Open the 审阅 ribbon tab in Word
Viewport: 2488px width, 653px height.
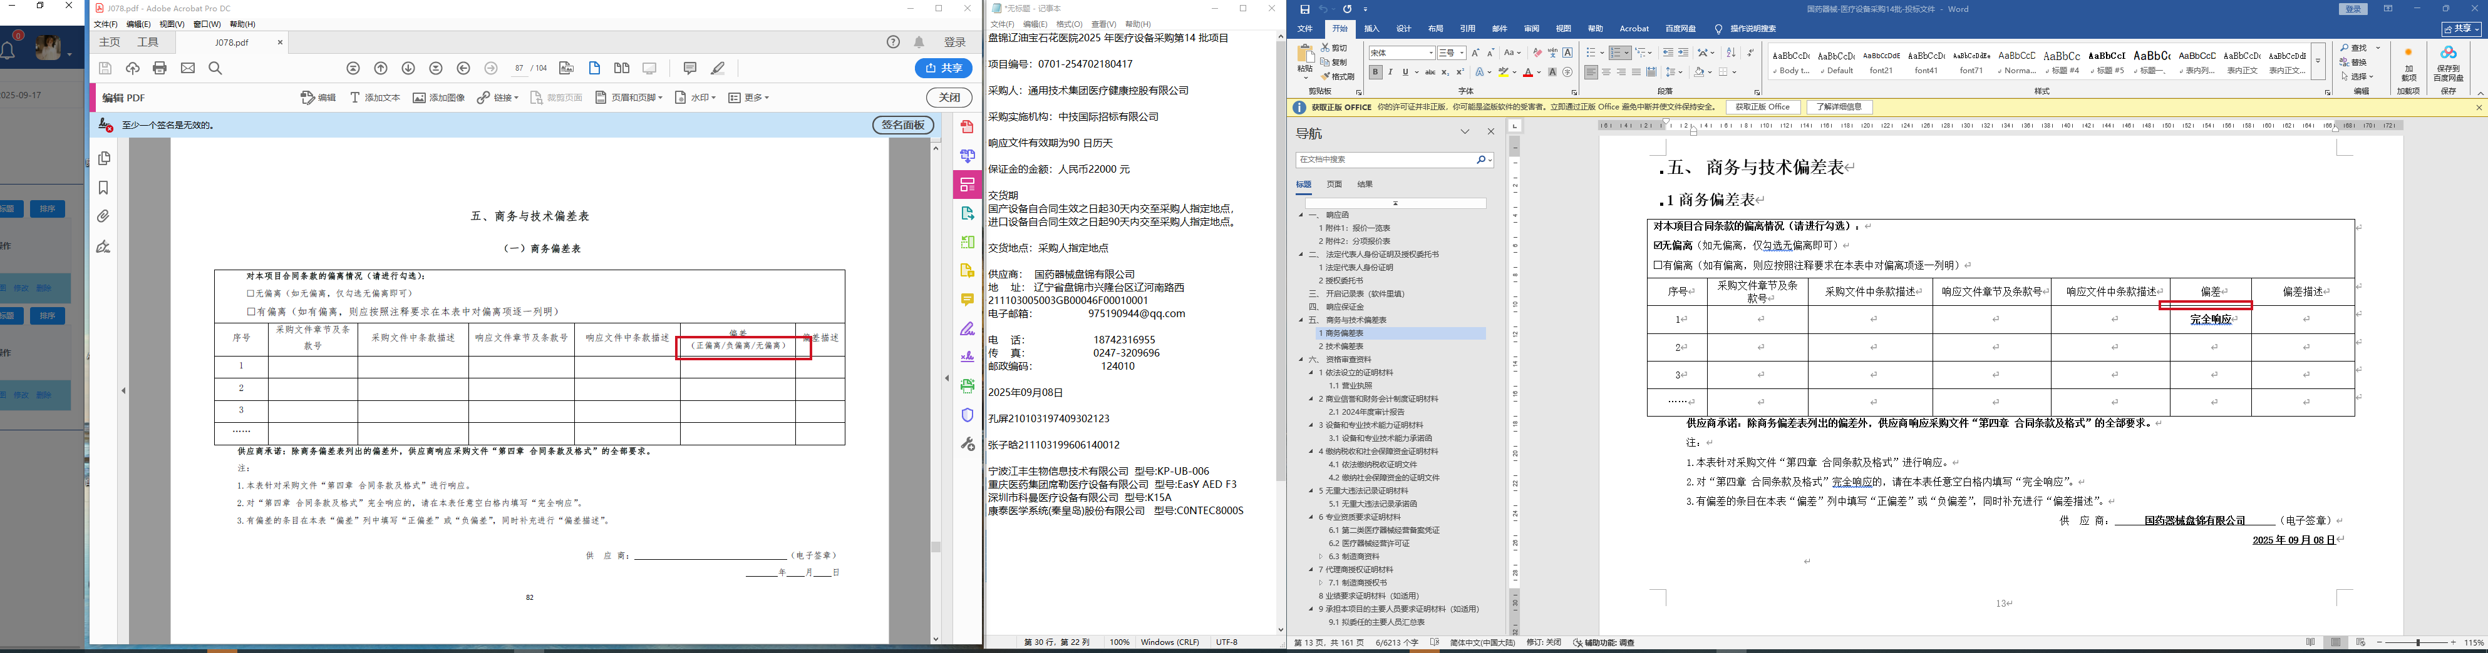[x=1532, y=29]
